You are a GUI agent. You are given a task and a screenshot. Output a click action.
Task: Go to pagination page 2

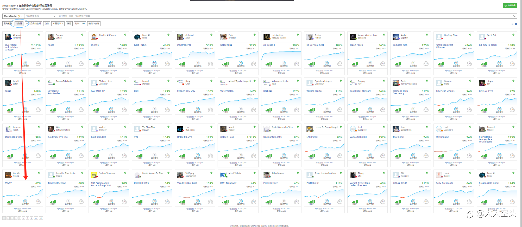(8, 218)
